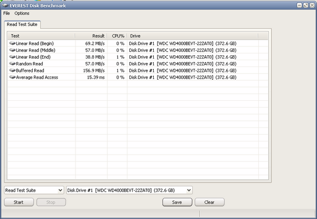Click the disk icon beside Linear Read (Begin)
Image resolution: width=317 pixels, height=219 pixels.
click(x=12, y=43)
